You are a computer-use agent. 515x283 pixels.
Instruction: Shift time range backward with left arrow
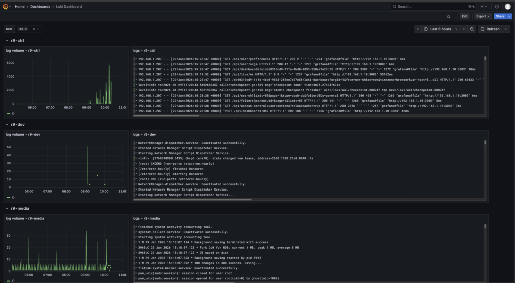coord(417,29)
